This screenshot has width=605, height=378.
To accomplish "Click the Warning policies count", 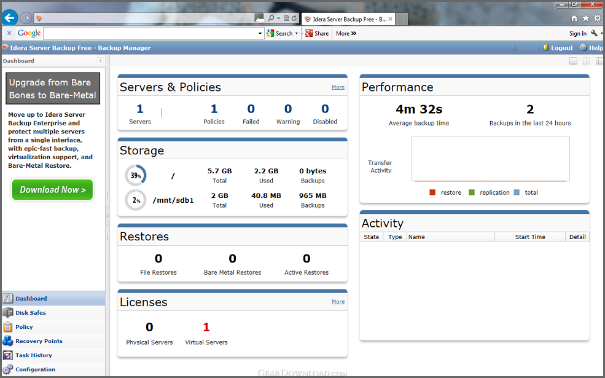I will [x=288, y=109].
